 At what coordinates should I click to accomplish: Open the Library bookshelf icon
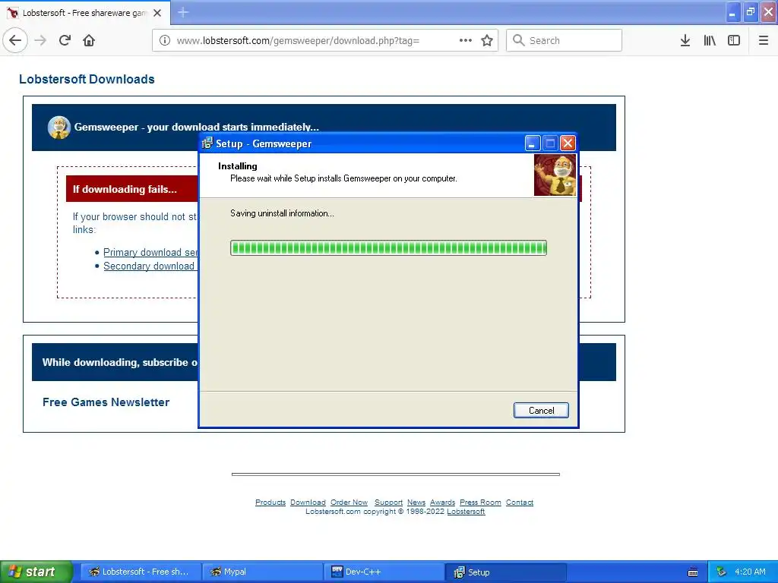[x=710, y=40]
